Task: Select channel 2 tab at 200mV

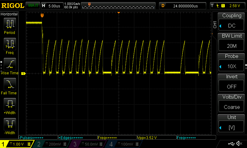Action: pos(51,144)
